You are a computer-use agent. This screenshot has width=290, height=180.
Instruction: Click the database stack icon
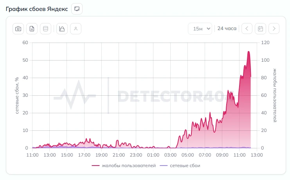click(45, 29)
